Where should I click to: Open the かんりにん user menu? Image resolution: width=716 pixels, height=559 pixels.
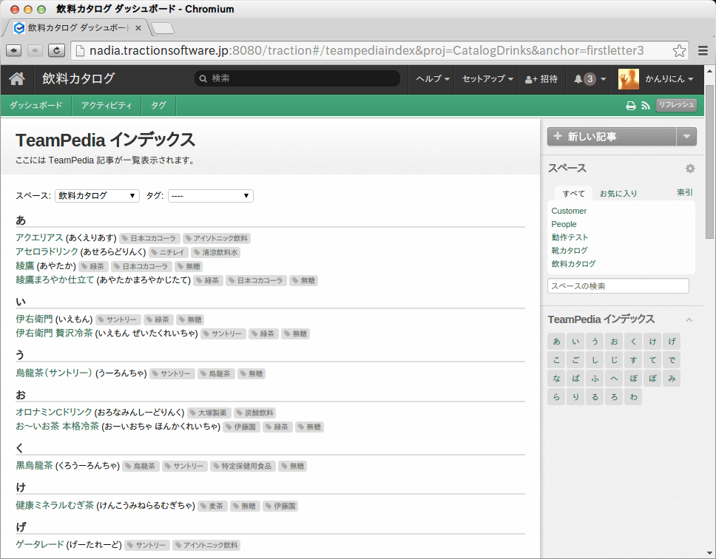669,79
